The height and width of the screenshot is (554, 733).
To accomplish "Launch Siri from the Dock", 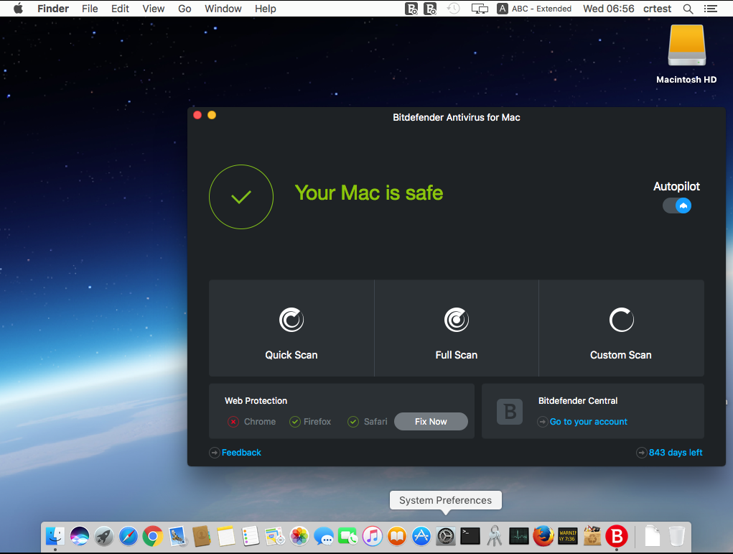I will tap(80, 536).
